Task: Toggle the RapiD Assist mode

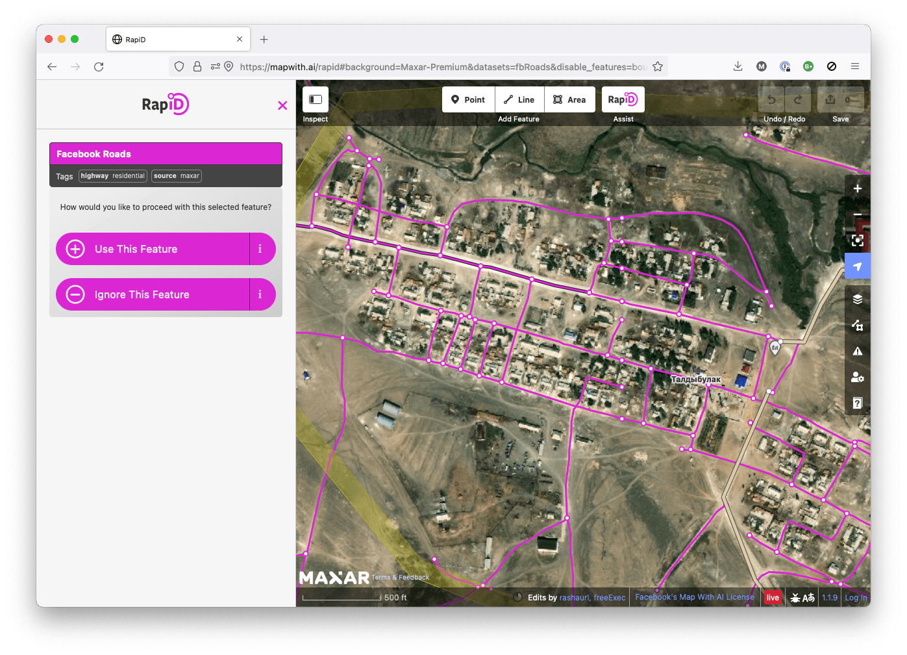Action: click(623, 99)
